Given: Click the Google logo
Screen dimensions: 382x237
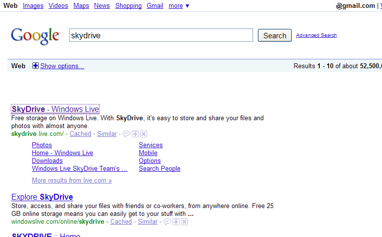Looking at the screenshot, I should [x=35, y=36].
